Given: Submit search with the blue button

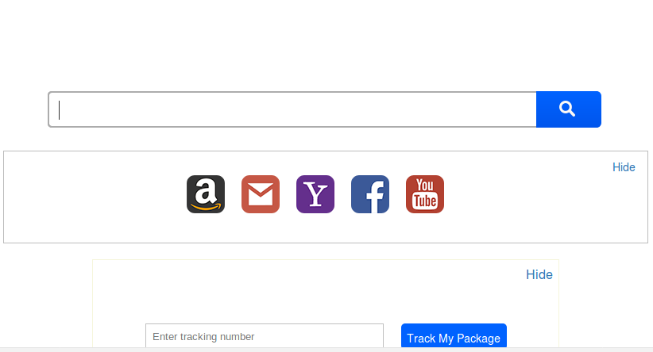Looking at the screenshot, I should point(568,109).
